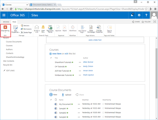This screenshot has height=120, width=158.
Task: Open Popularity Trends report
Action: coord(50,27)
